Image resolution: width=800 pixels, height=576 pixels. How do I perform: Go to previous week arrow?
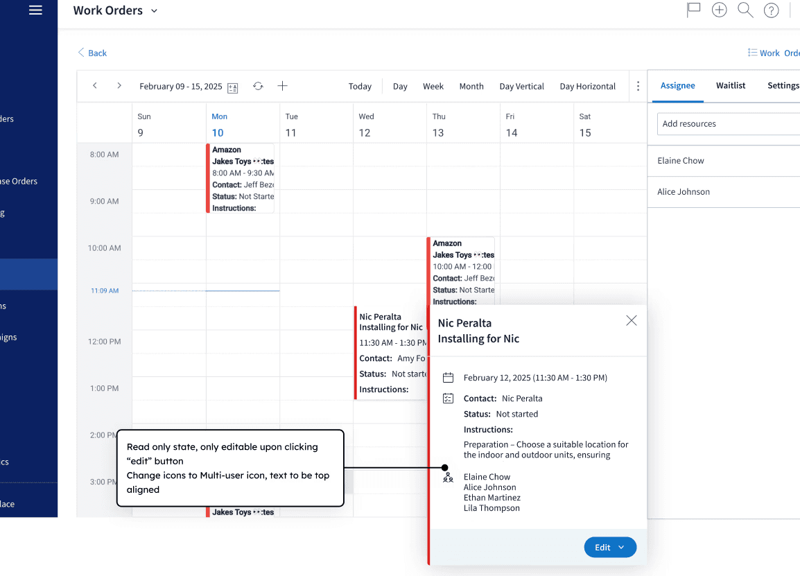[95, 86]
